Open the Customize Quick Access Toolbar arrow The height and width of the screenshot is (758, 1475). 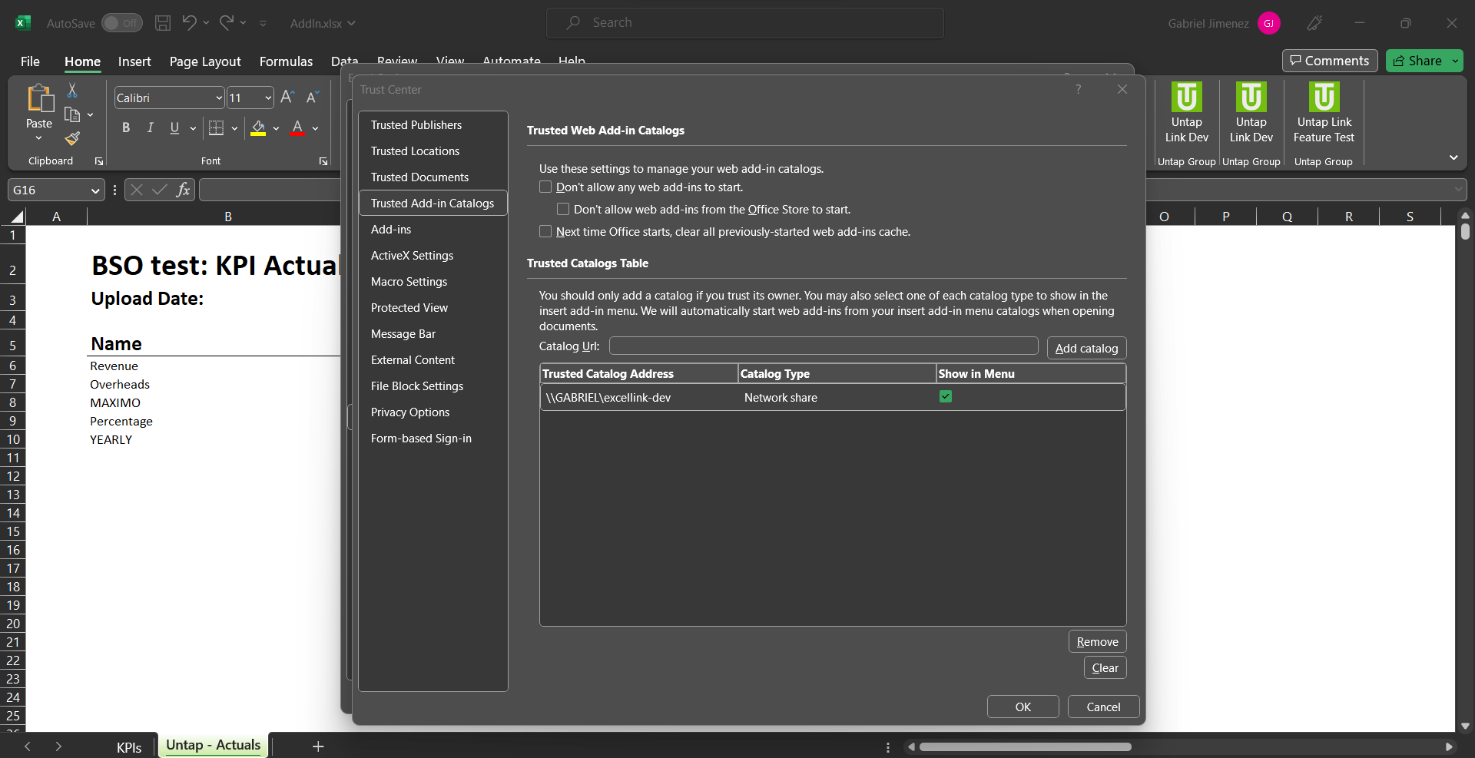point(263,23)
